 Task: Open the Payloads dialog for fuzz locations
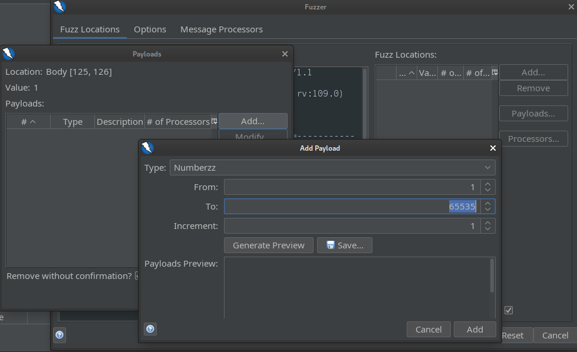coord(533,113)
